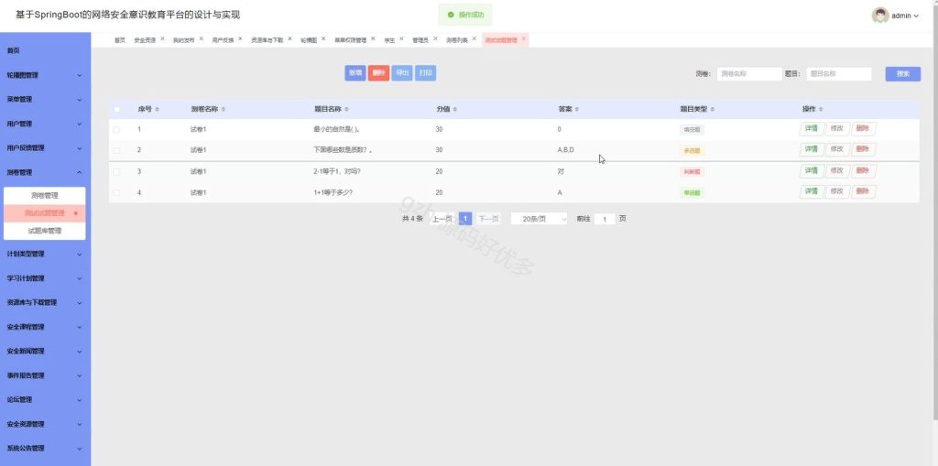Click the 导出 export button
938x466 pixels.
tap(402, 73)
